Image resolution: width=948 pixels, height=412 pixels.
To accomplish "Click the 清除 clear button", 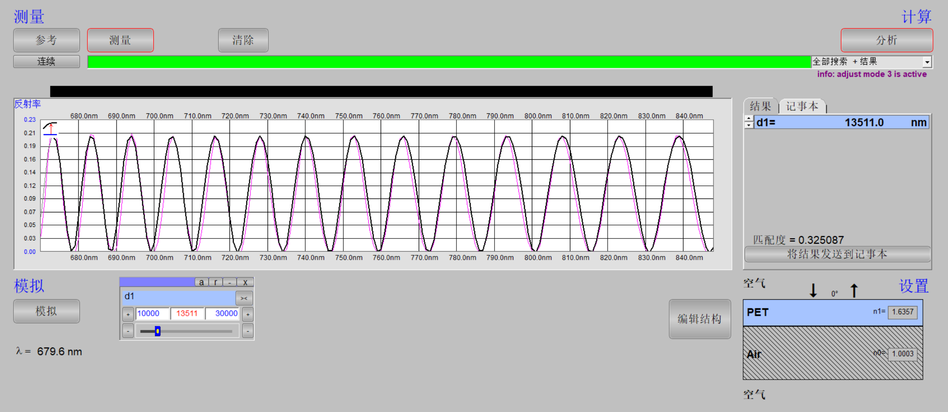I will pos(243,40).
